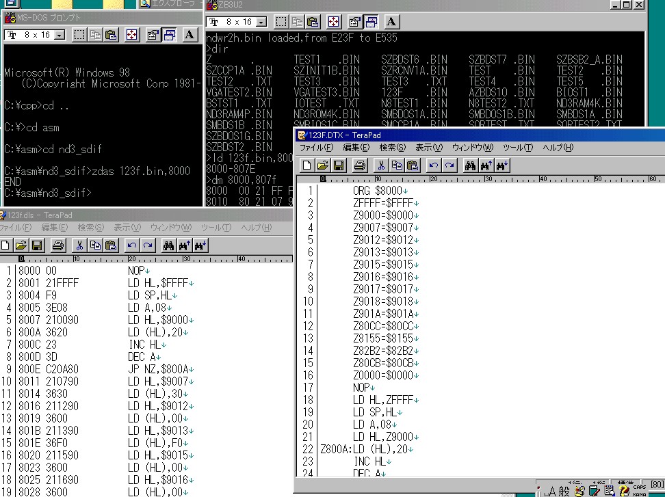Click Copy icon in ZB3U2 toolbar

tap(297, 22)
